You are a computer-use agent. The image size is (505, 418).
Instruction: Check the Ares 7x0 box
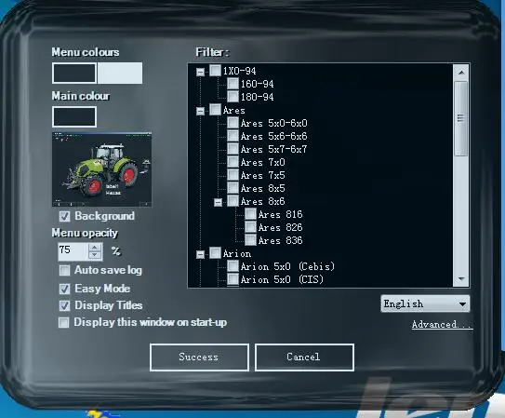[x=233, y=162]
